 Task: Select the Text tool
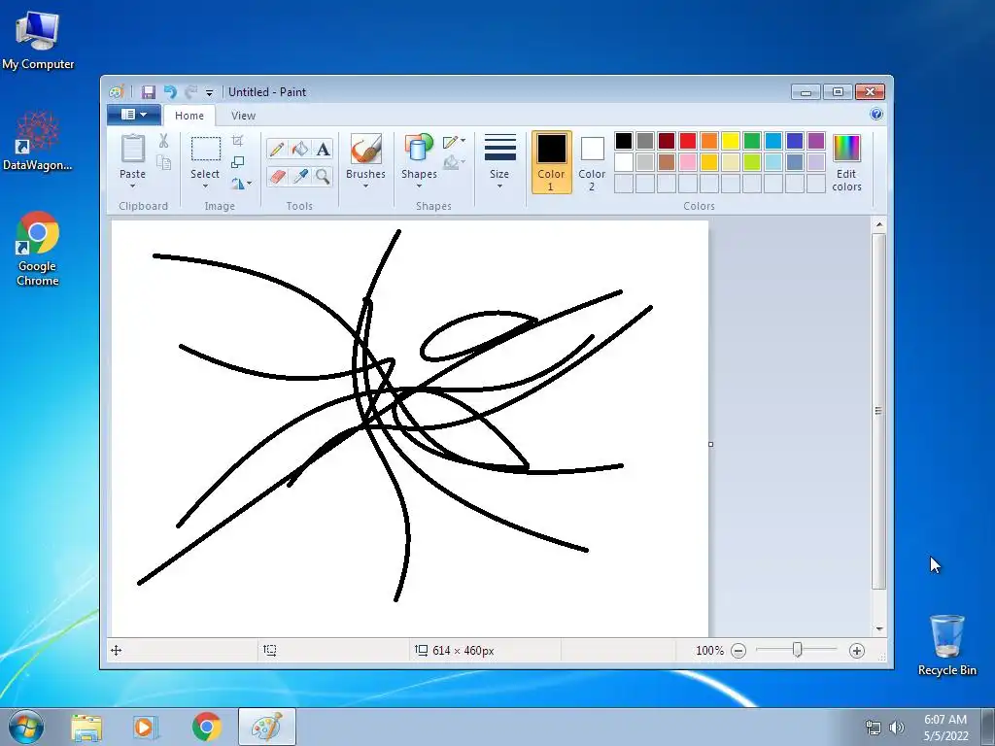[x=323, y=149]
